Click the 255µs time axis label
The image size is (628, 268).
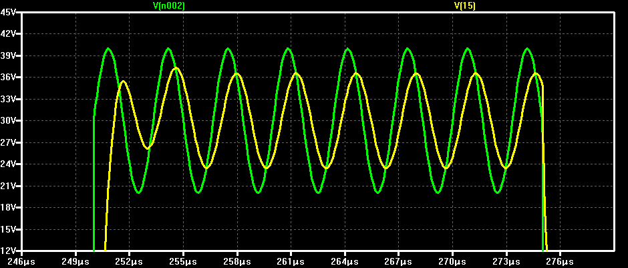click(183, 261)
